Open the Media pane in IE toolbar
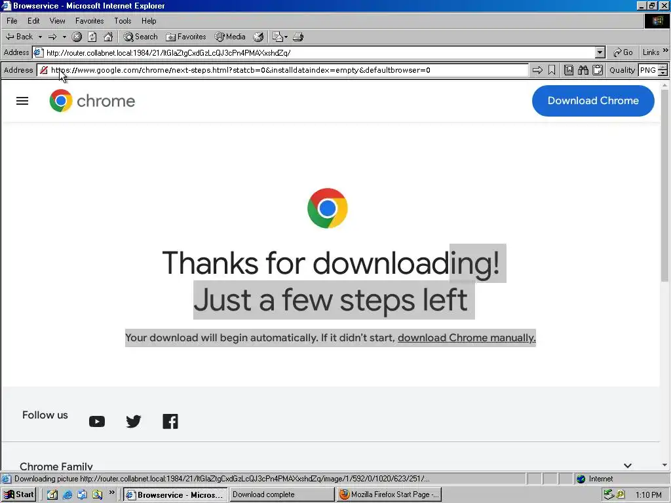 [x=230, y=37]
